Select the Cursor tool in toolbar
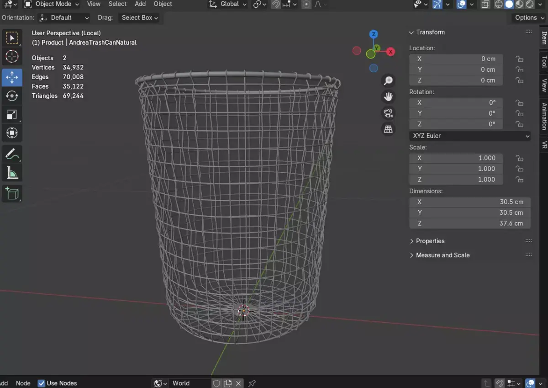This screenshot has width=548, height=388. (12, 57)
